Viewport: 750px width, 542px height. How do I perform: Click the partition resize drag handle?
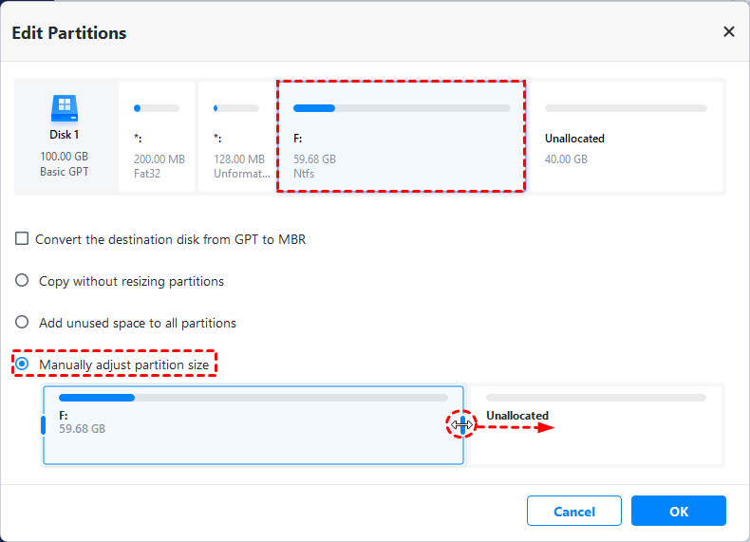461,426
